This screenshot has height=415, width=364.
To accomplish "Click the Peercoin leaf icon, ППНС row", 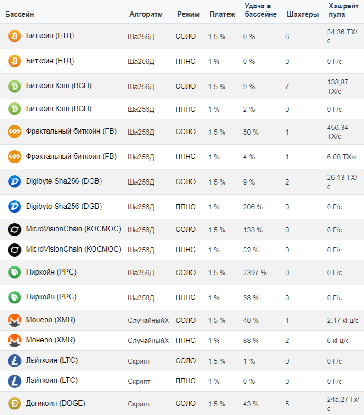I will [15, 297].
